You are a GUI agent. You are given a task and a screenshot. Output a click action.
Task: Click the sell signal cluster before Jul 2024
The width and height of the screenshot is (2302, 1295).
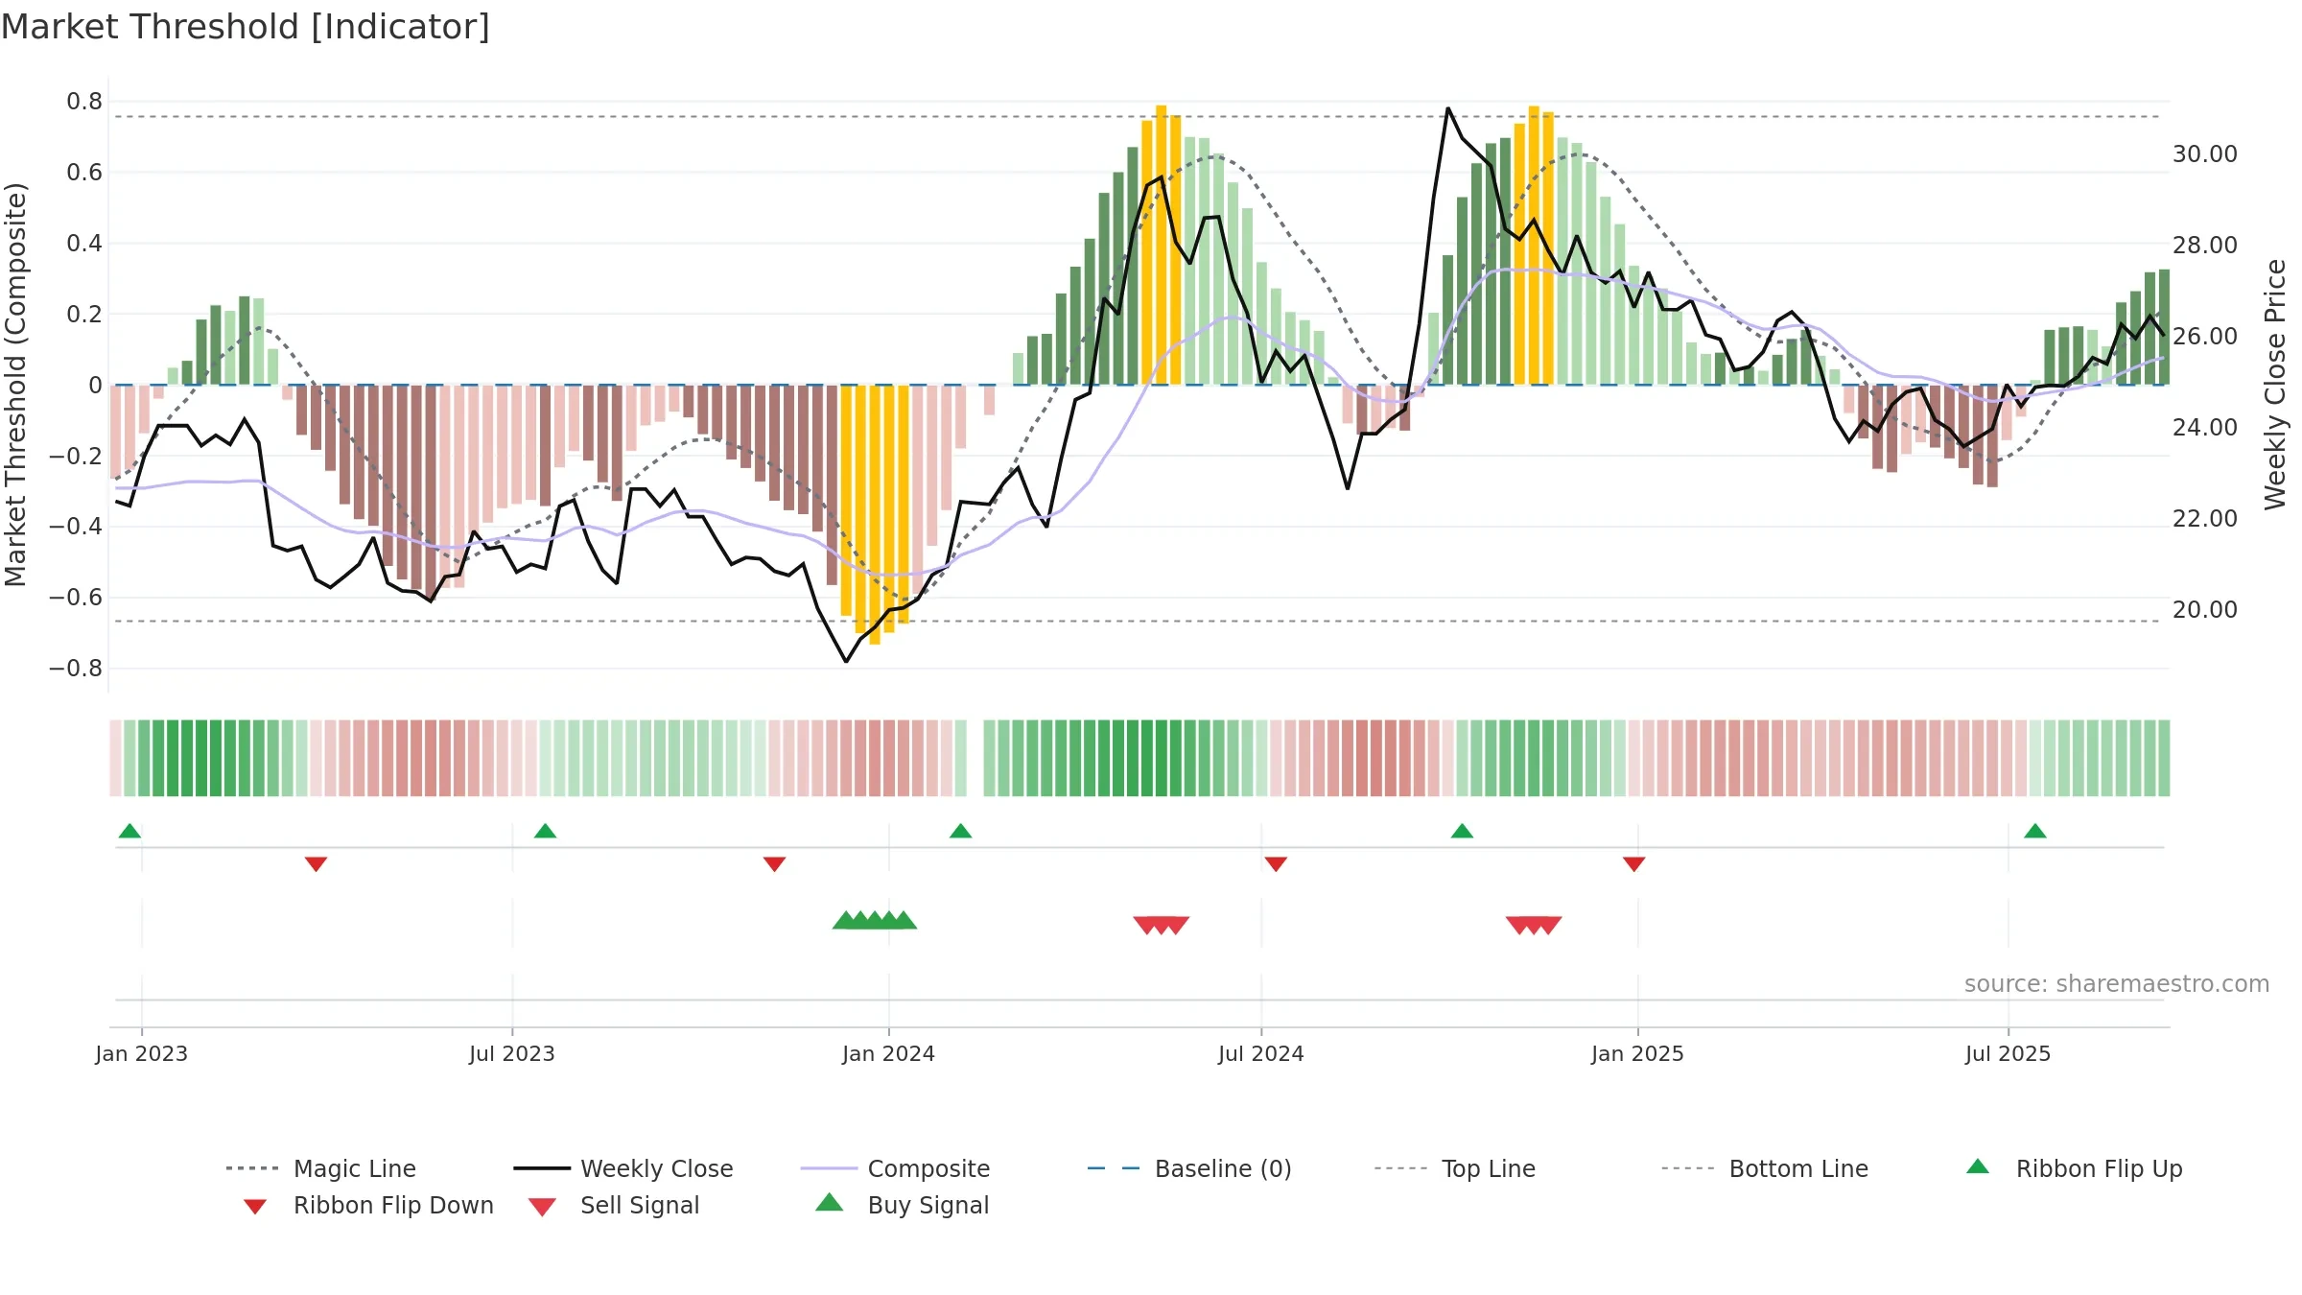point(1162,926)
